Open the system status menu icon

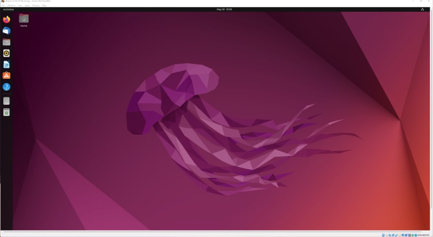click(x=422, y=9)
